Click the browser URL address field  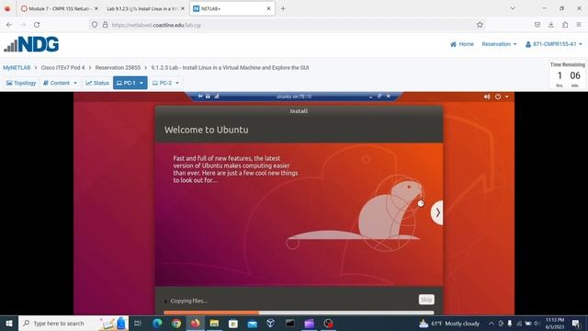click(x=288, y=25)
